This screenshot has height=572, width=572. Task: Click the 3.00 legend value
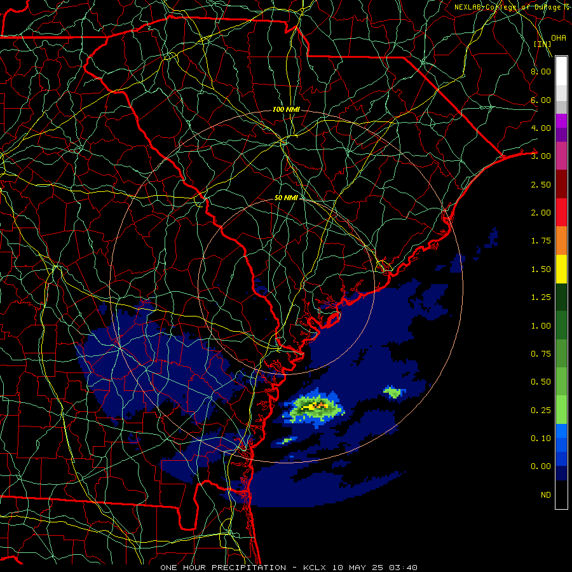[x=541, y=156]
